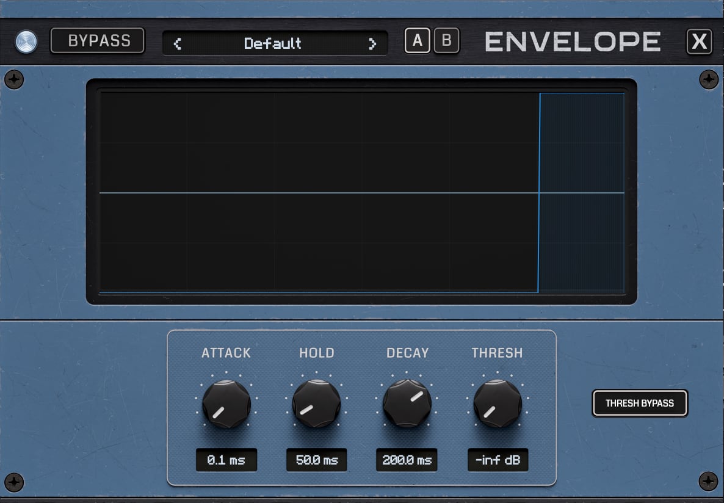
Task: Click the THRESH label above the knob
Action: pyautogui.click(x=498, y=353)
